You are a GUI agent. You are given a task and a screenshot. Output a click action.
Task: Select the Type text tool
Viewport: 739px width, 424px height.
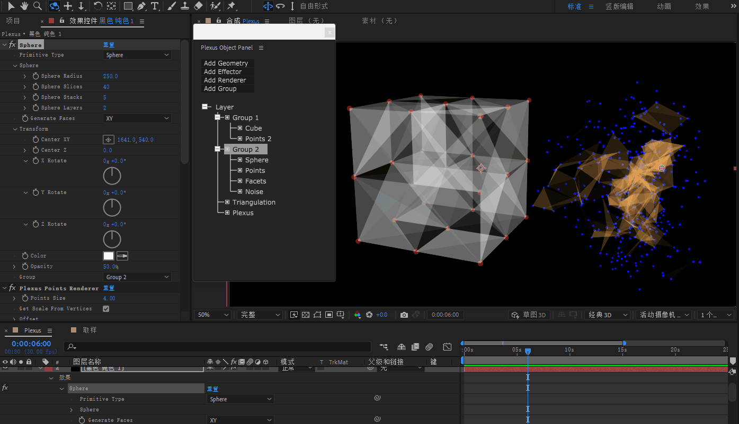[x=155, y=6]
